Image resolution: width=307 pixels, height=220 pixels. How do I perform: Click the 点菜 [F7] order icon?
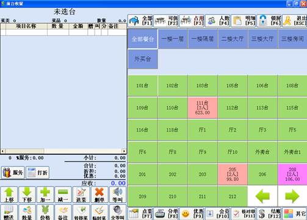pos(134,214)
